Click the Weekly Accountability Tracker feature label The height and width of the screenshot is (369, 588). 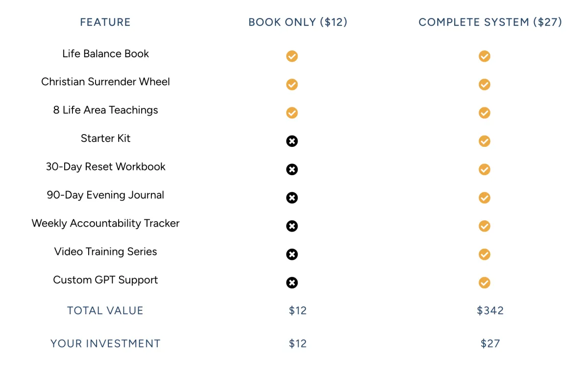click(x=105, y=224)
